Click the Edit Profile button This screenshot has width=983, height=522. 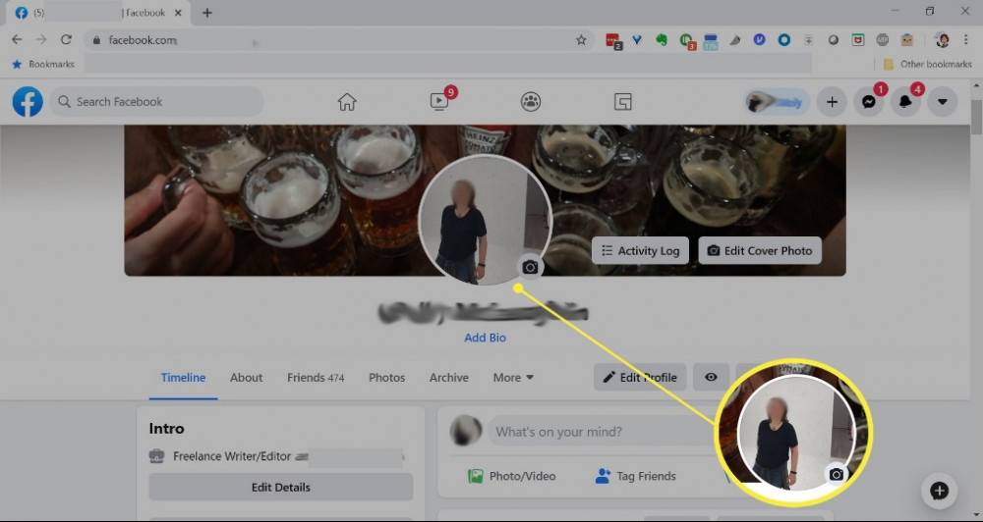coord(640,377)
